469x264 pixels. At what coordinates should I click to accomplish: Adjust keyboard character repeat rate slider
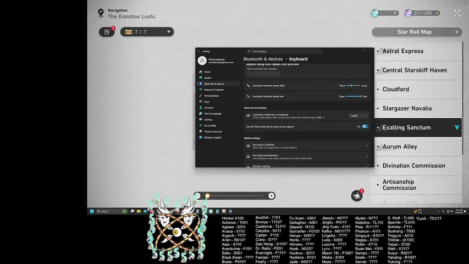353,96
